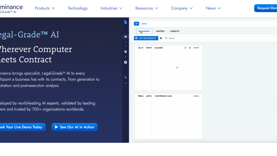Screen dimensions: 277x156
Task: Click the document icon in the sidebar
Action: [x=125, y=52]
